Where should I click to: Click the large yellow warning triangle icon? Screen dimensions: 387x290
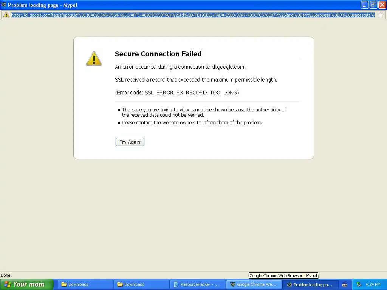[x=94, y=59]
